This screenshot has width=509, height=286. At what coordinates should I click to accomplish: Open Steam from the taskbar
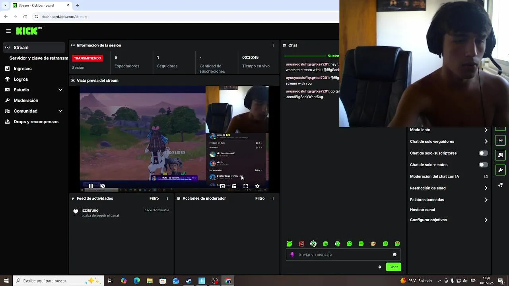188,281
